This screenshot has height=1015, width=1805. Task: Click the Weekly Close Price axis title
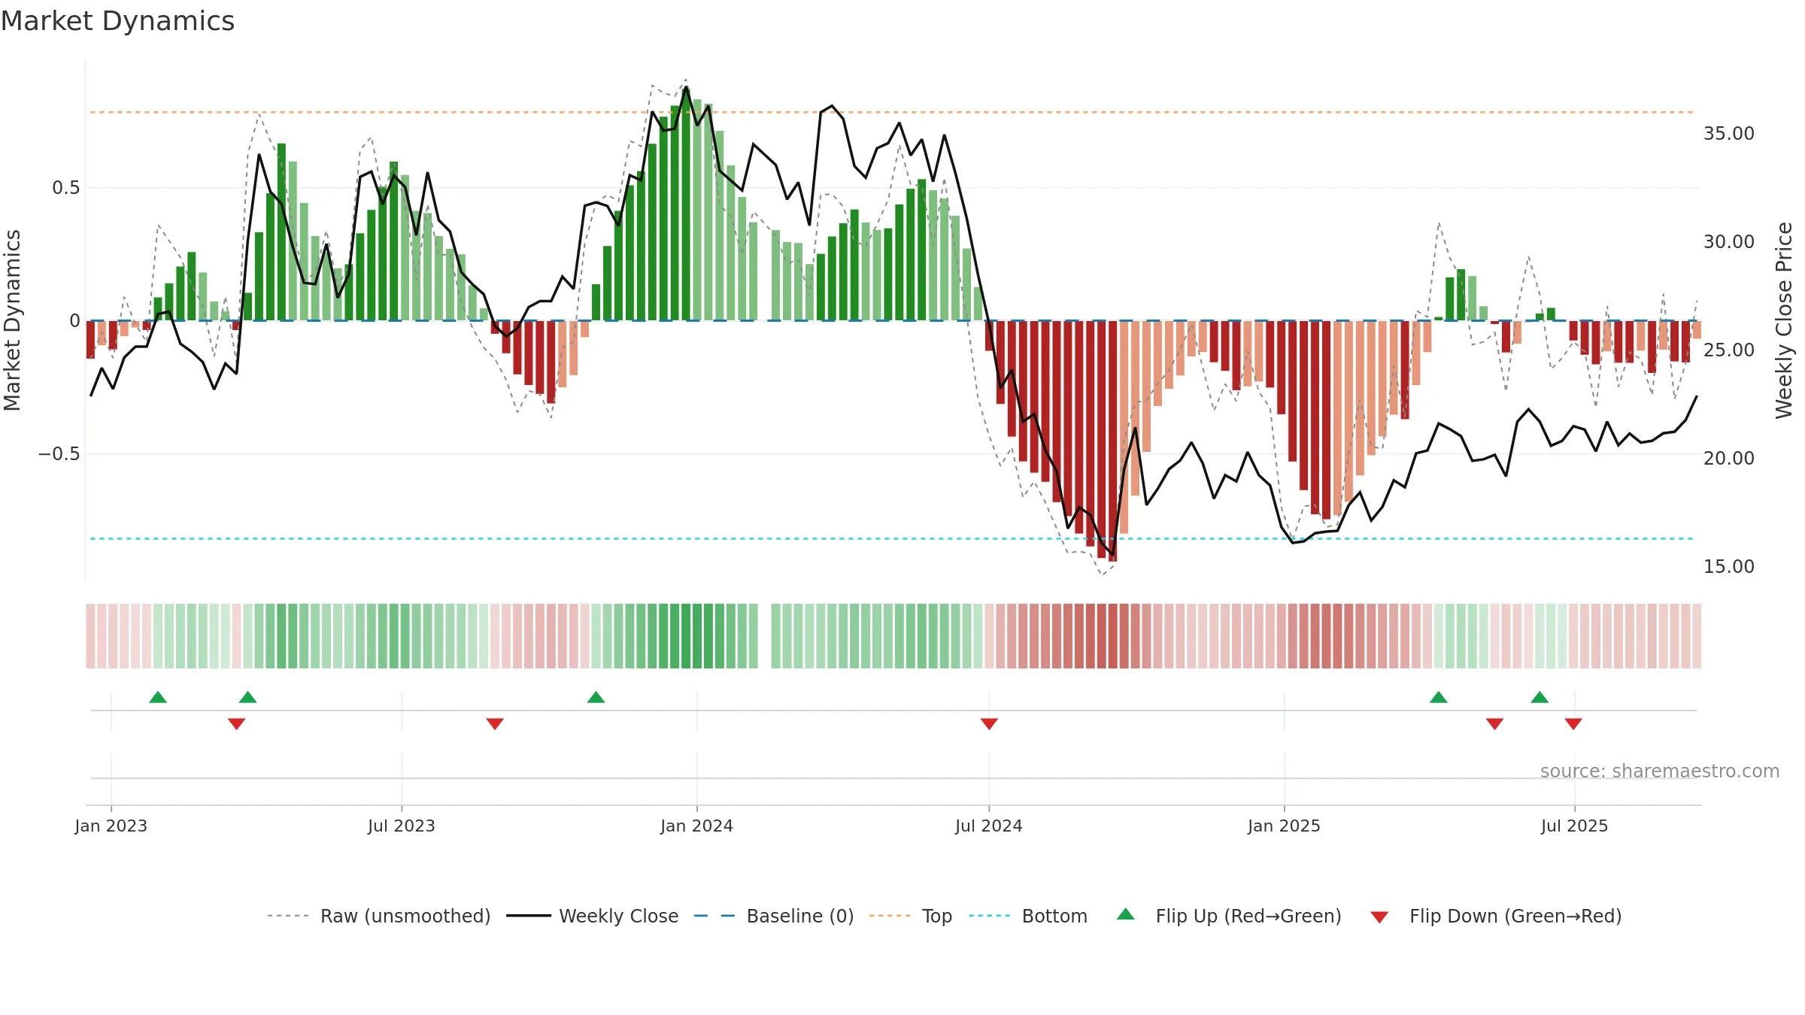tap(1784, 320)
